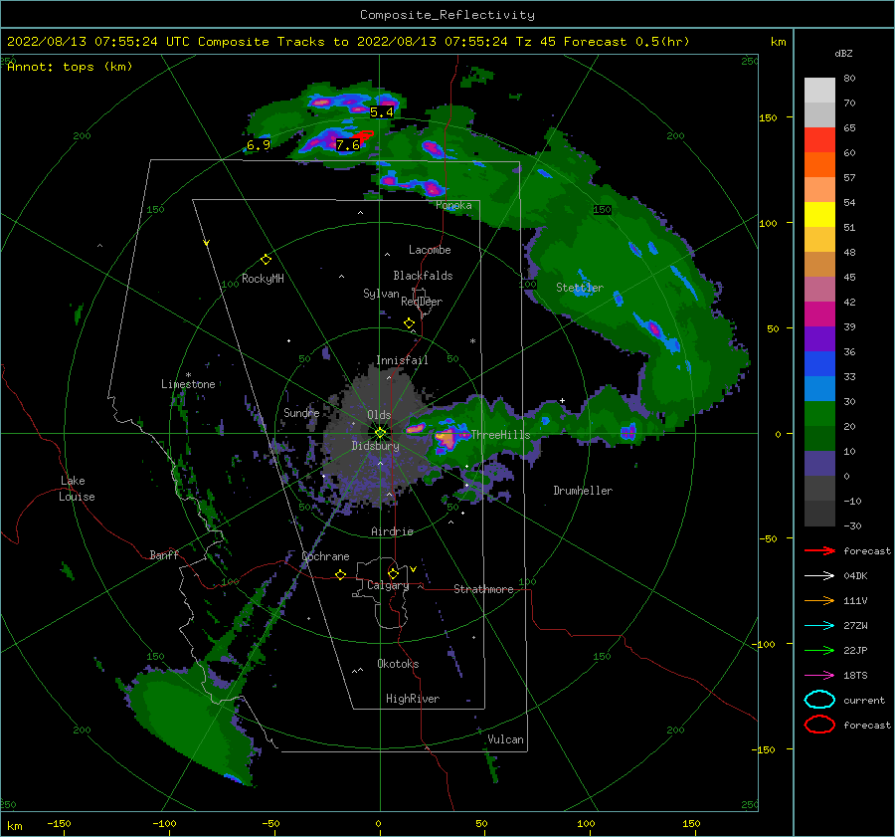Click the Cochrane town label
895x837 pixels.
[325, 556]
